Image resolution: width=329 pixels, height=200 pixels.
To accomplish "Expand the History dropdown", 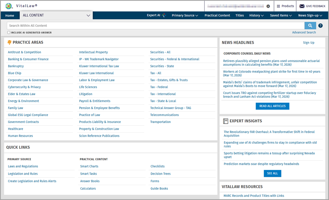I will click(256, 15).
